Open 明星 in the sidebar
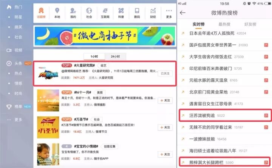 click(18, 17)
